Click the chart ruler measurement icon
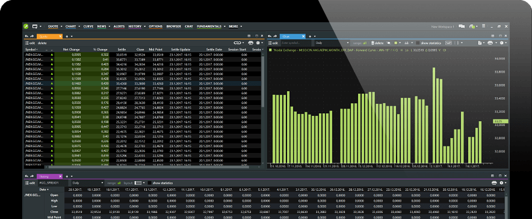532x219 pixels. click(448, 43)
